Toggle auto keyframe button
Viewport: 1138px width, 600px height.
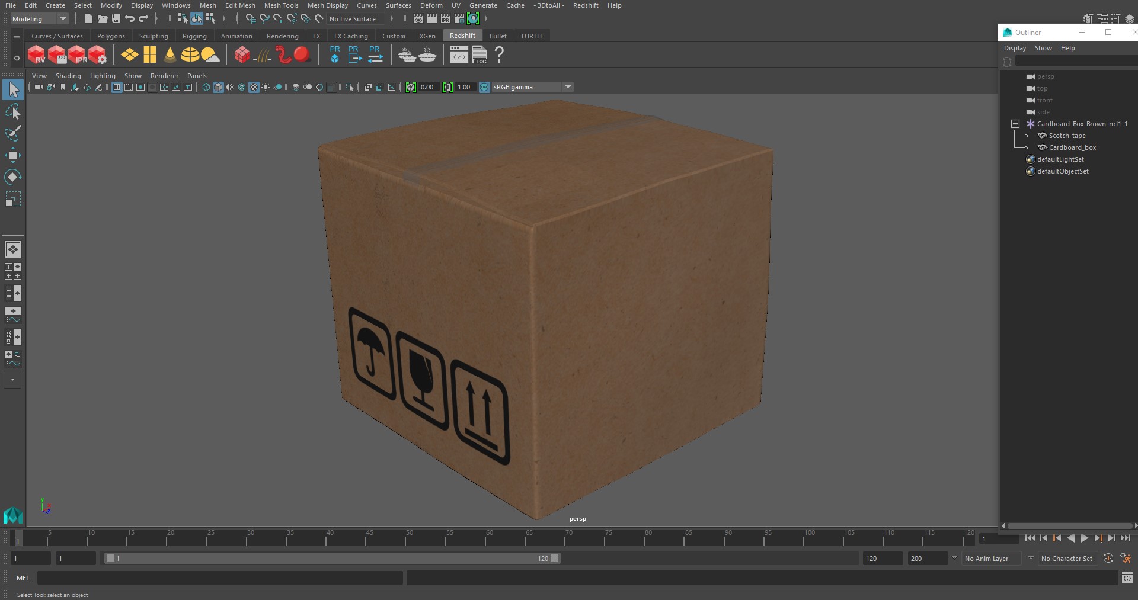pos(1108,558)
